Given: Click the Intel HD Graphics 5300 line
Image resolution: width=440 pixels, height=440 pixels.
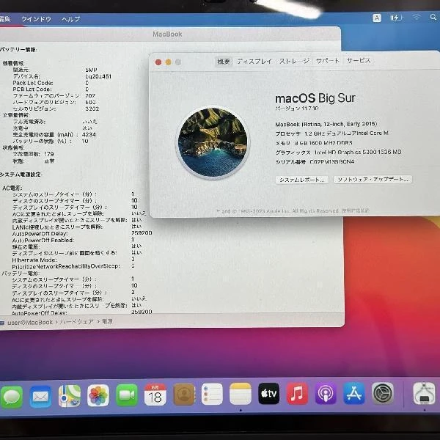Looking at the screenshot, I should [338, 153].
